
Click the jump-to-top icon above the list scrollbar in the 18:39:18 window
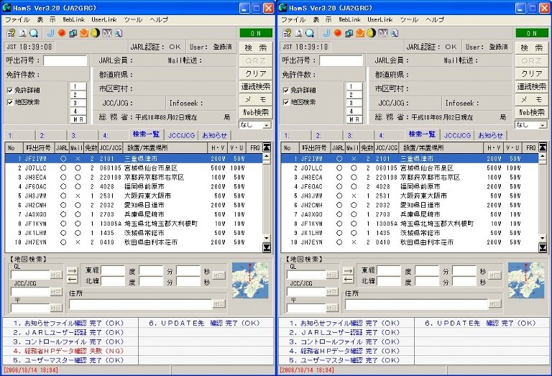[x=543, y=147]
